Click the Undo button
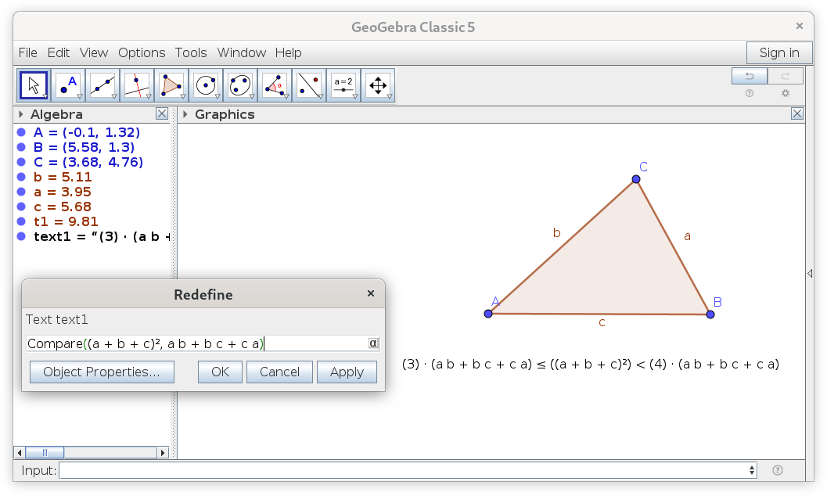 (x=749, y=76)
